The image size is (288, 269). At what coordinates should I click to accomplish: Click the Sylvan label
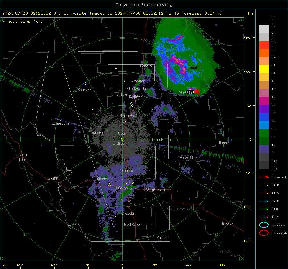(x=122, y=94)
